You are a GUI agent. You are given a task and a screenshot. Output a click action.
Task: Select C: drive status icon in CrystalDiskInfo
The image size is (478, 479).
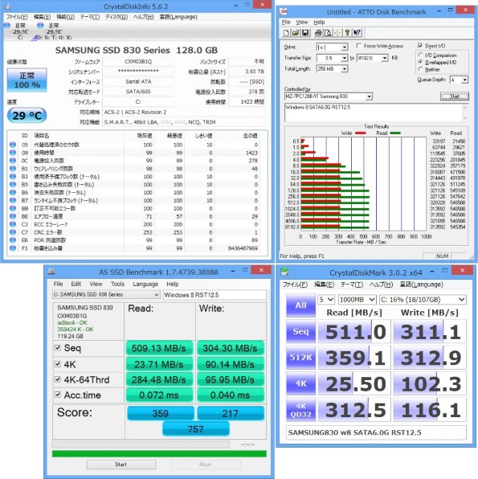coord(7,26)
